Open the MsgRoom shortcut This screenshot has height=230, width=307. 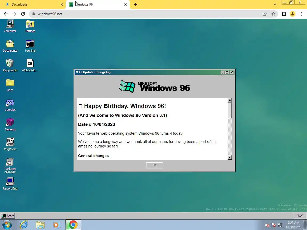coord(10,144)
